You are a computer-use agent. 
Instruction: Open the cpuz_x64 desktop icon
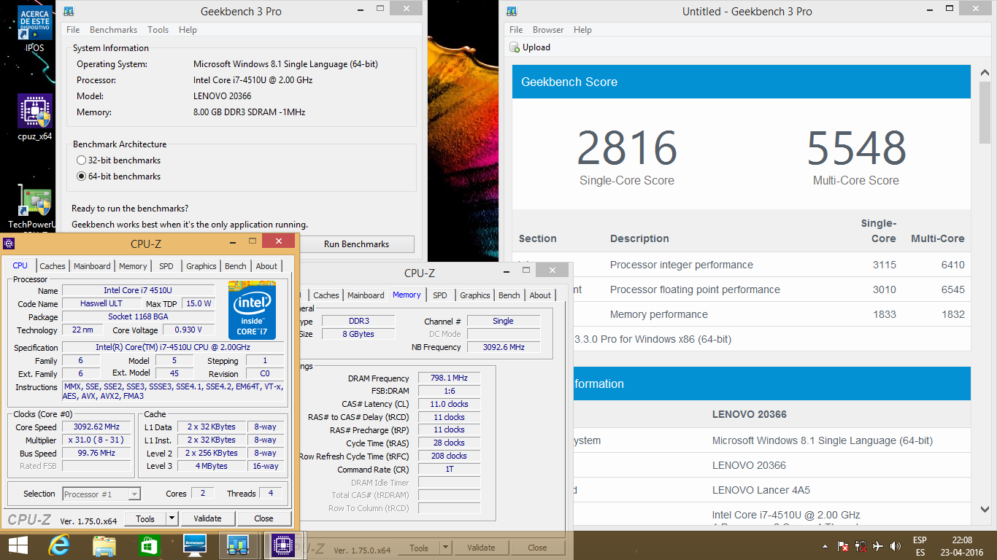pos(34,117)
